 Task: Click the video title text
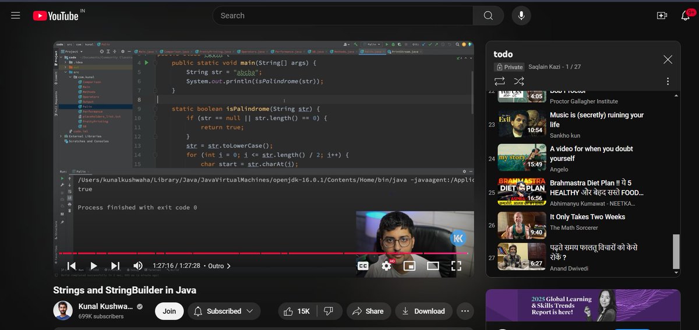(125, 290)
